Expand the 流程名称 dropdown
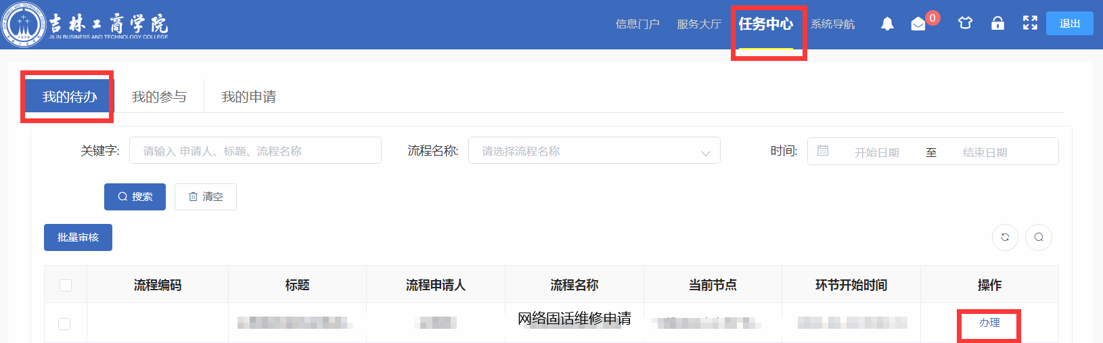The image size is (1103, 343). click(593, 151)
